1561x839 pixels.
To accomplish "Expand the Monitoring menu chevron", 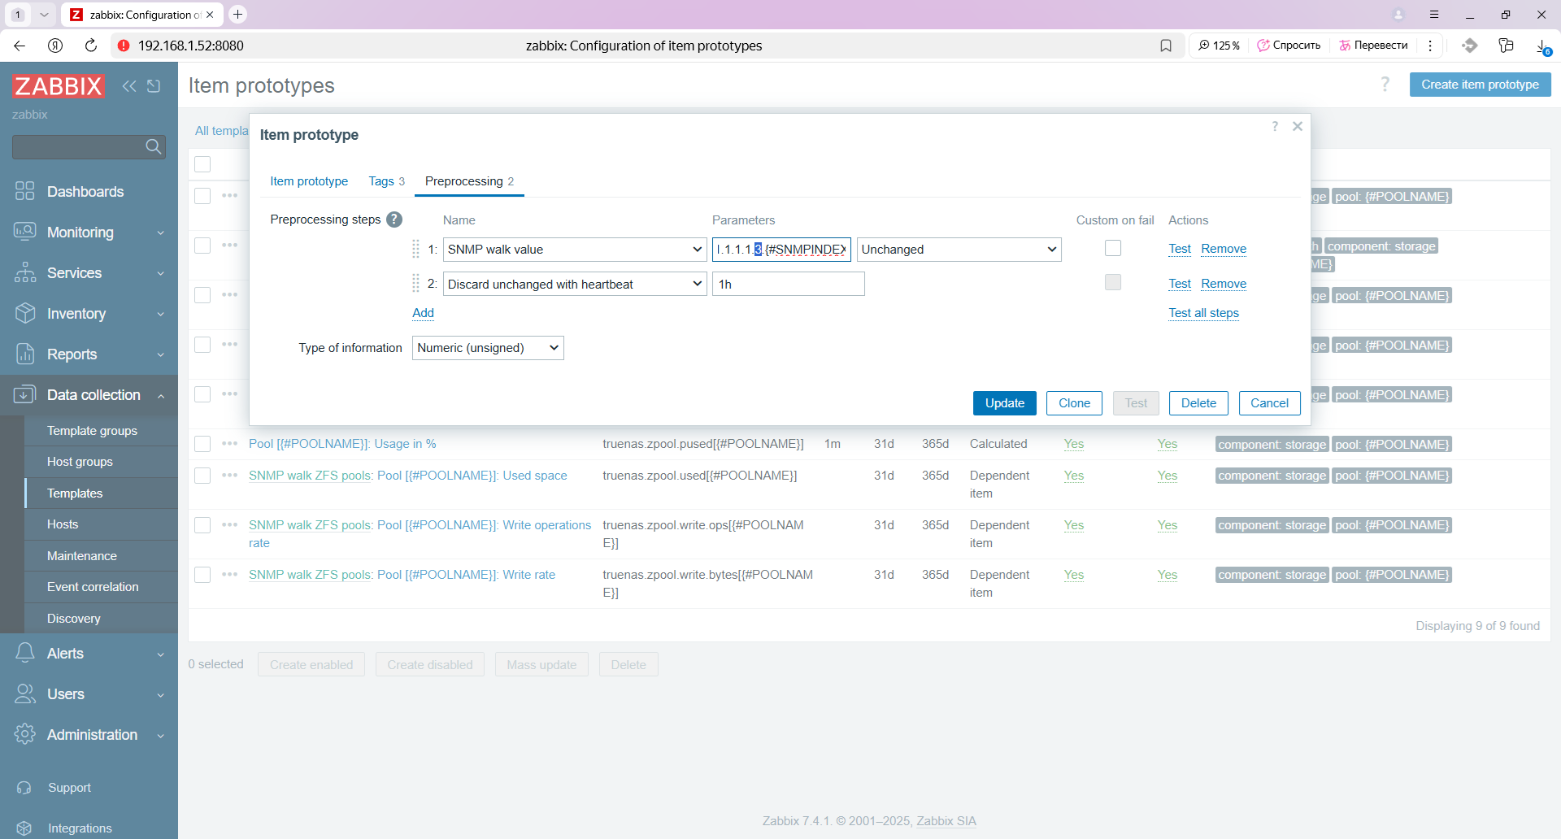I will pyautogui.click(x=161, y=233).
